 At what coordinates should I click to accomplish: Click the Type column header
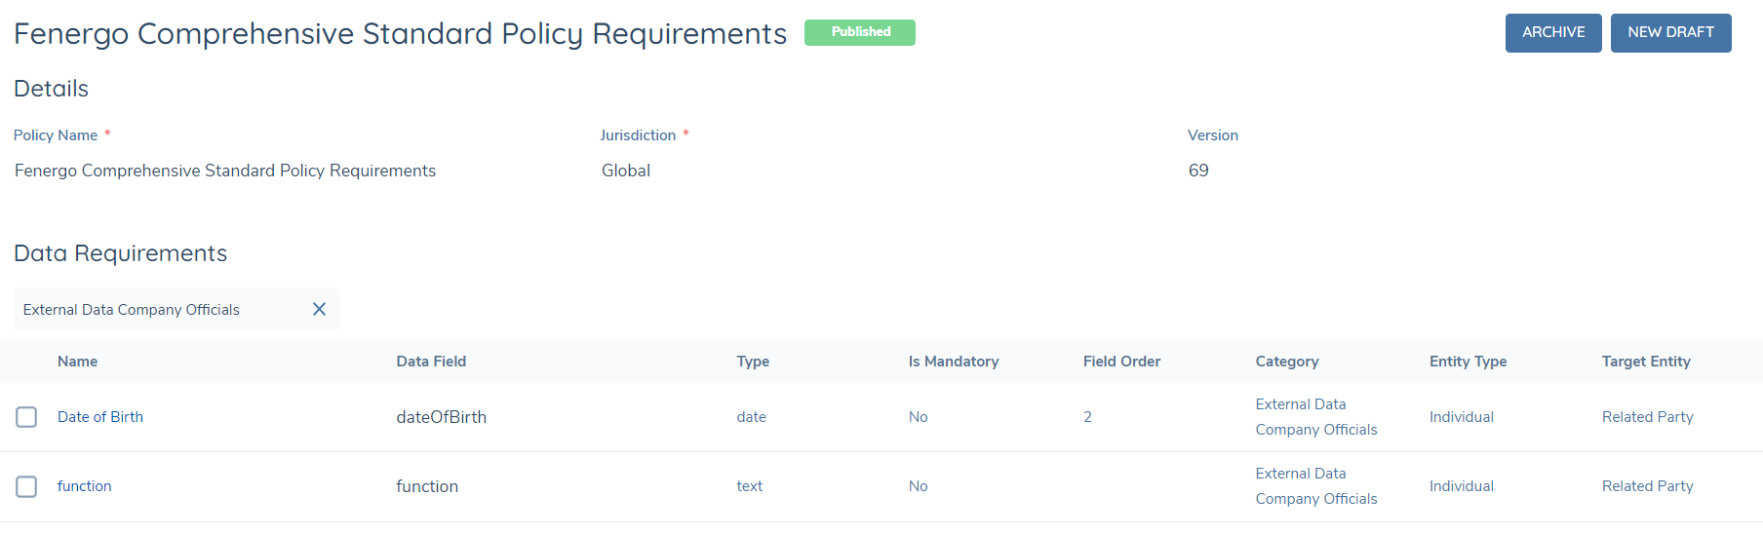tap(753, 362)
